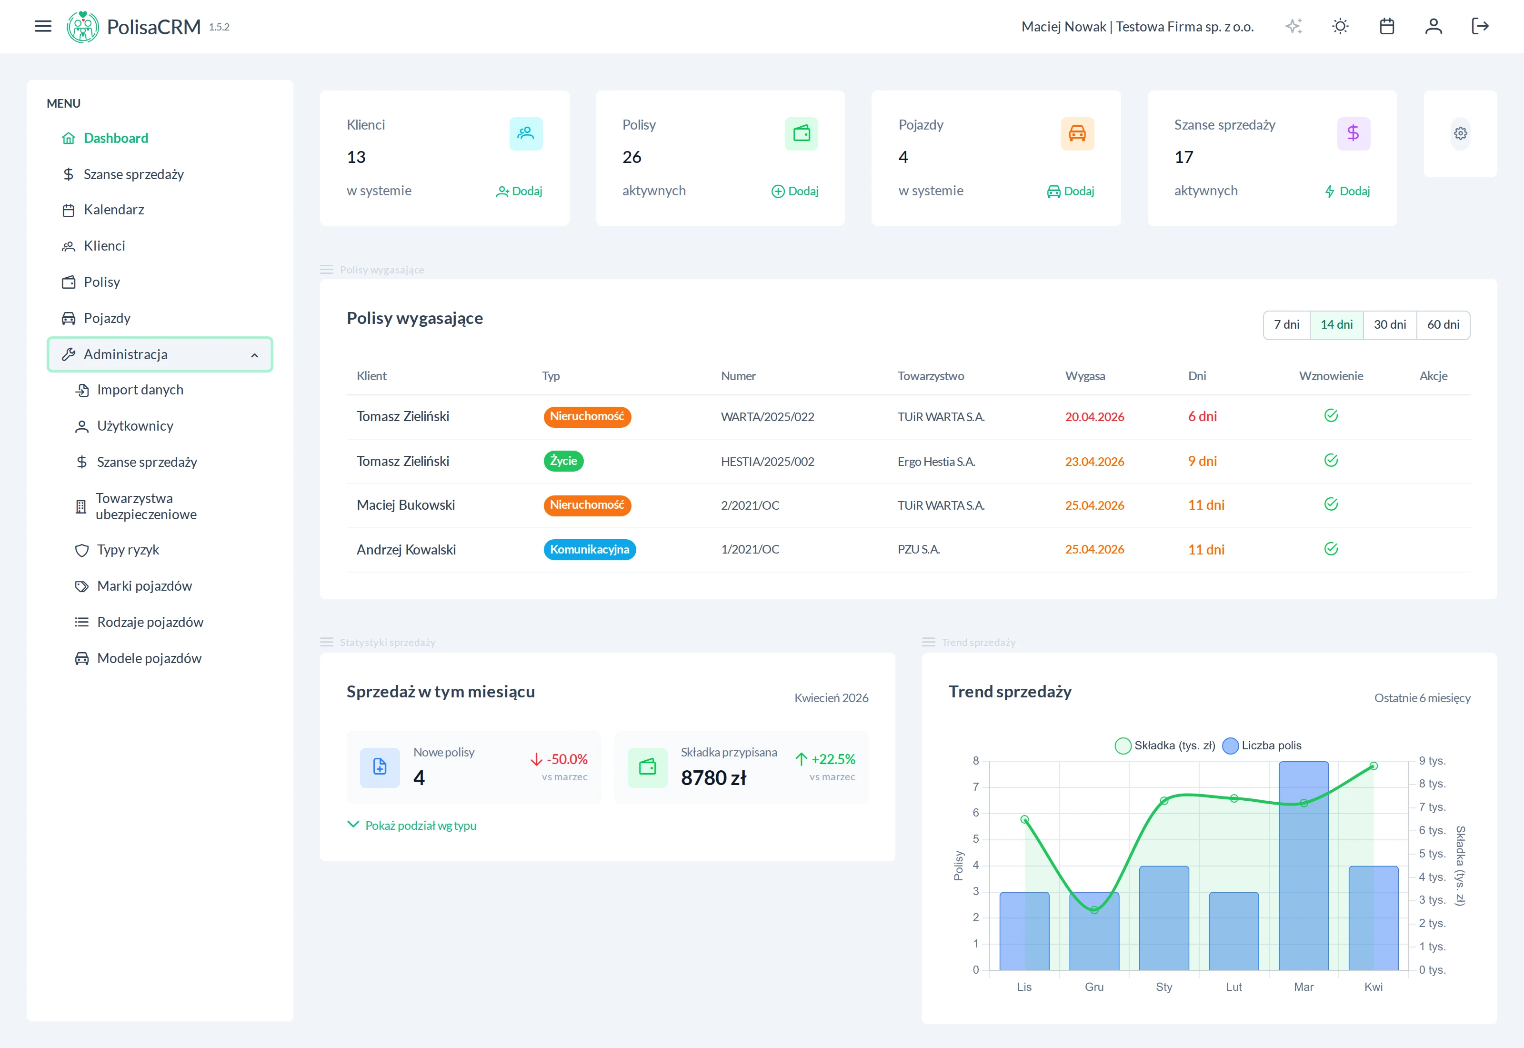Open Kalendarz in sidebar menu

(x=113, y=210)
